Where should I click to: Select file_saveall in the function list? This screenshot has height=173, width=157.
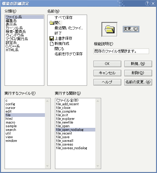click(x=65, y=141)
